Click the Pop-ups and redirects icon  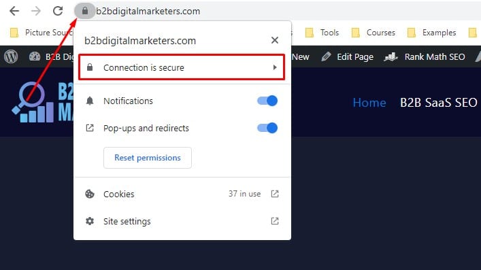(90, 128)
